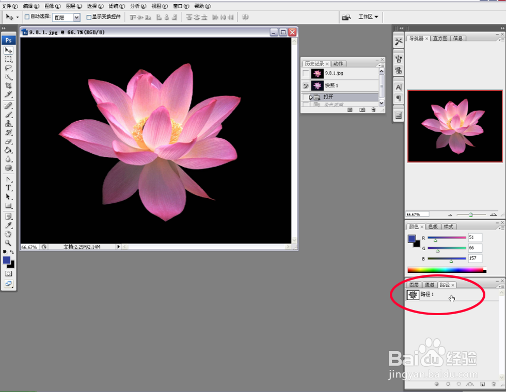Enable the 自动选择 checkbox
The width and height of the screenshot is (506, 392).
(27, 17)
